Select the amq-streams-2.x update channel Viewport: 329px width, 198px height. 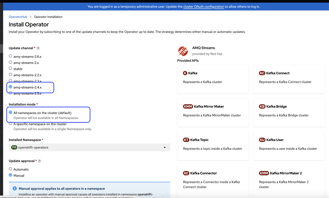pyautogui.click(x=10, y=62)
